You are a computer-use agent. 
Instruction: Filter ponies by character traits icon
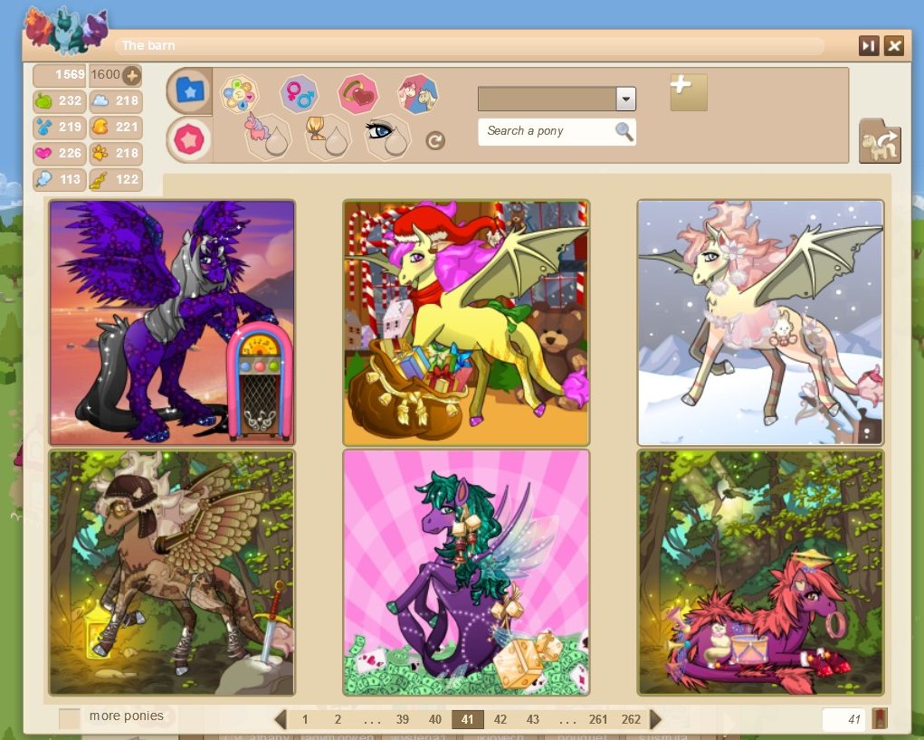tap(239, 94)
